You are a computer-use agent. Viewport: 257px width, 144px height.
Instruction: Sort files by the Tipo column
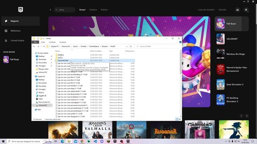click(111, 51)
